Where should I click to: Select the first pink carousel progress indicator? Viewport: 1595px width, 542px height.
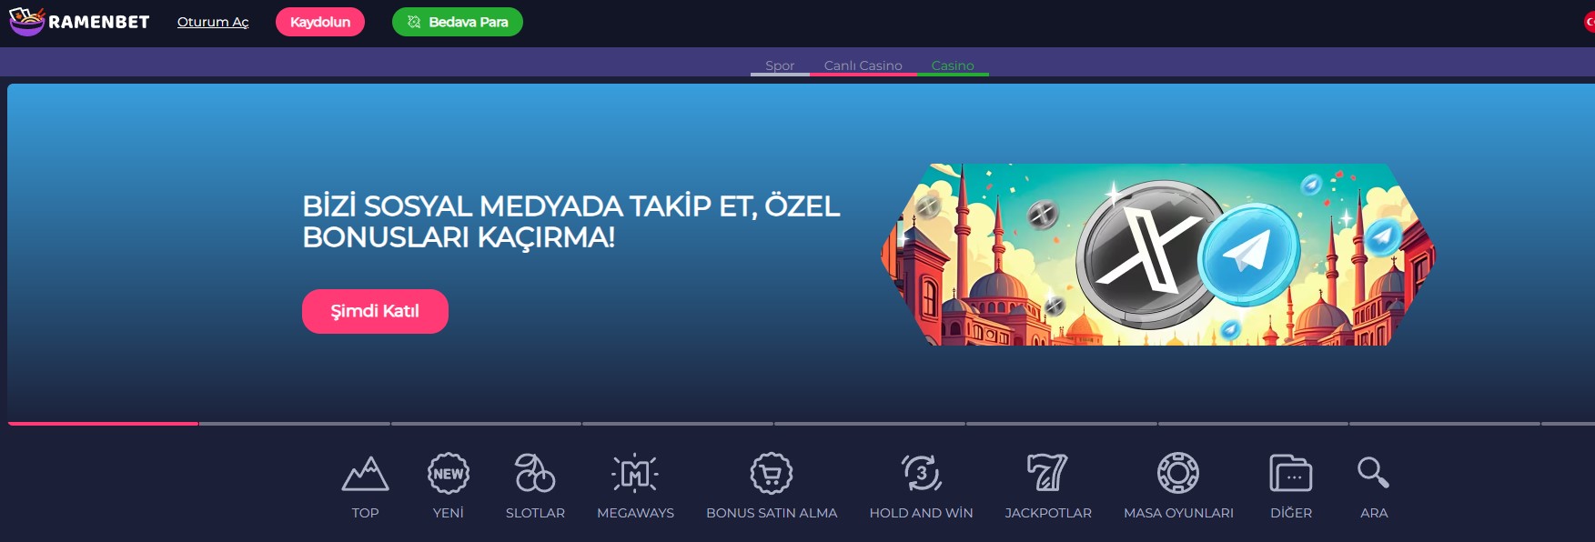coord(103,424)
